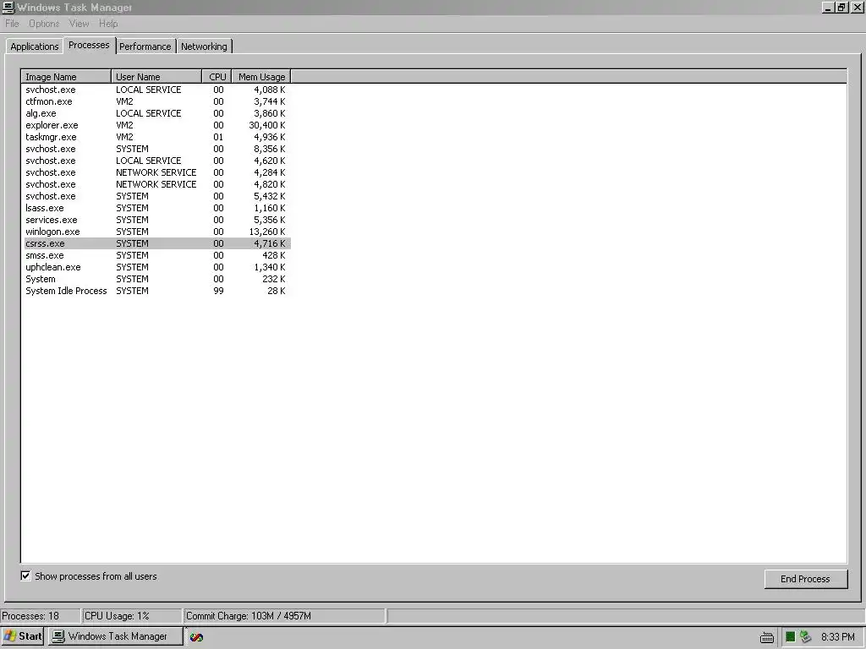This screenshot has height=649, width=866.
Task: Uncheck Show processes from all users
Action: pos(25,575)
